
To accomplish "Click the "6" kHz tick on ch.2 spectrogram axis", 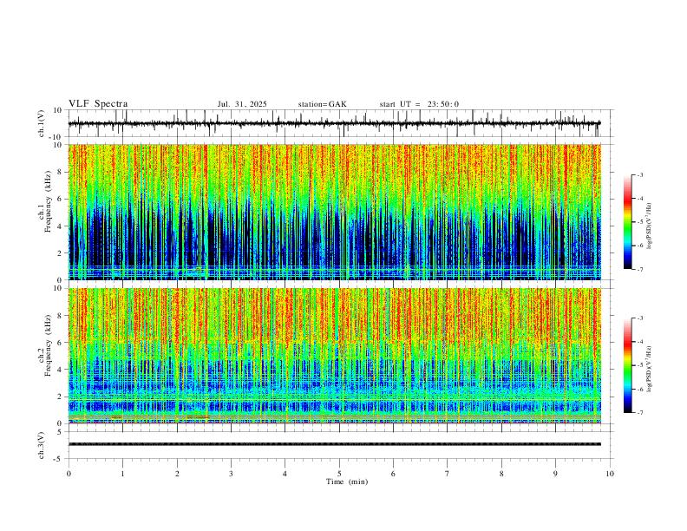I will 61,342.
